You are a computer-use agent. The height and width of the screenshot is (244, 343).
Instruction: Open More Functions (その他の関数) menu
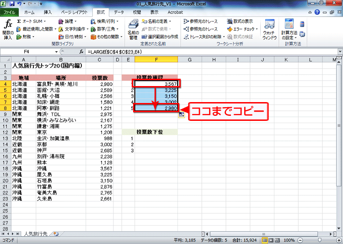[106, 37]
